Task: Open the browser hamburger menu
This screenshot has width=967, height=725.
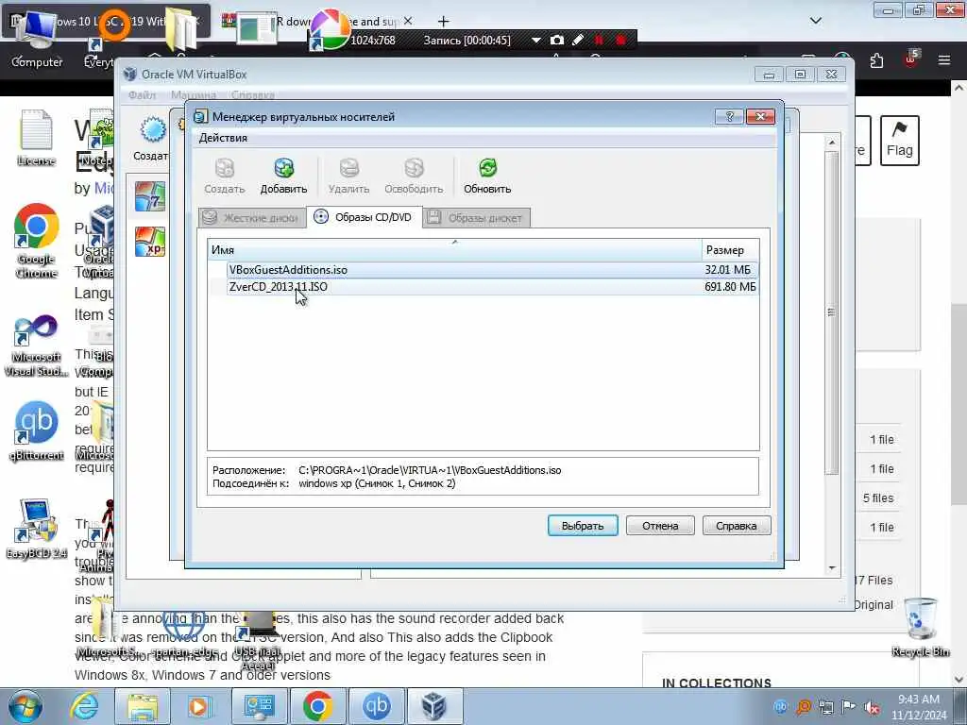Action: [944, 60]
